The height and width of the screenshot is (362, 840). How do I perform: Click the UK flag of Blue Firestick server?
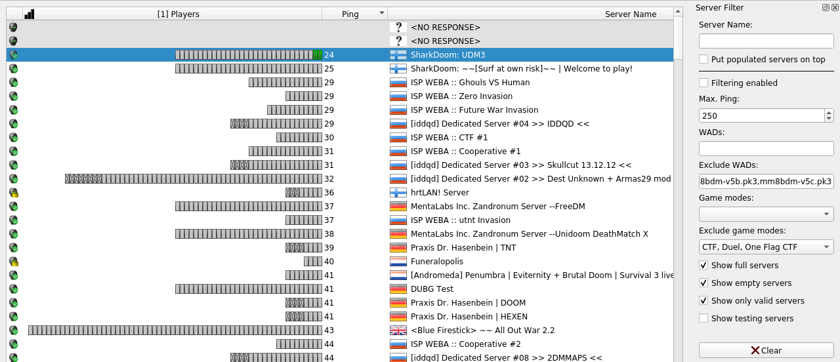(x=398, y=331)
